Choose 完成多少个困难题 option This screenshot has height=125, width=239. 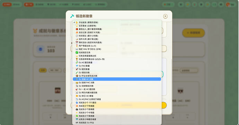click(x=117, y=109)
